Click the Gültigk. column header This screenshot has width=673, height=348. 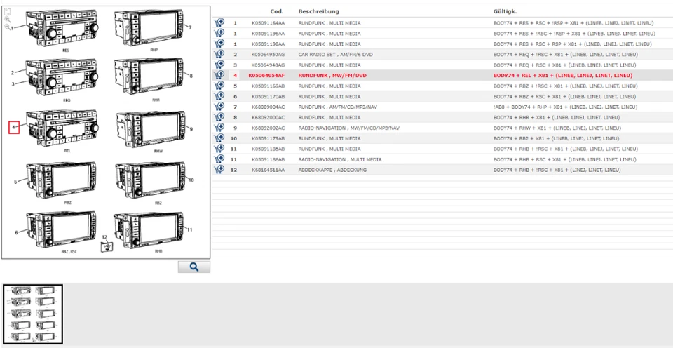[x=505, y=11]
